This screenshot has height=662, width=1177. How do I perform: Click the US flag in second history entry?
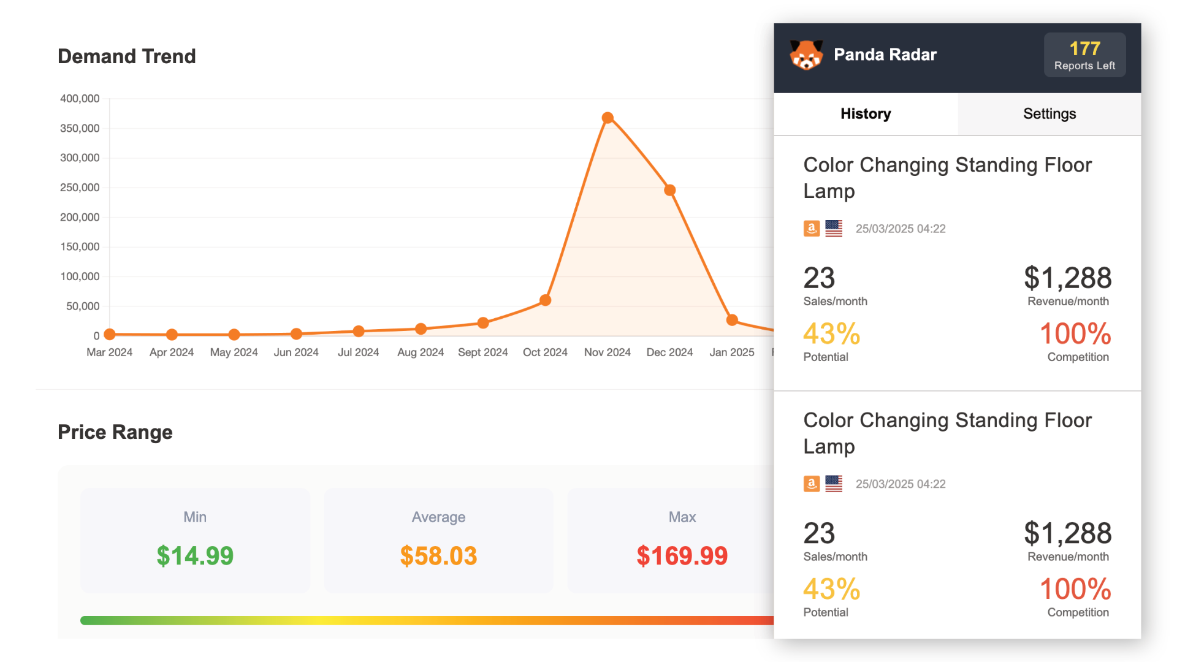(x=834, y=484)
